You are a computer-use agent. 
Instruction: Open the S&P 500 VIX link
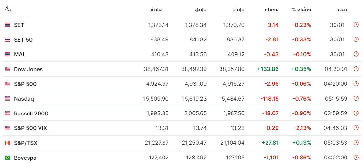30,128
